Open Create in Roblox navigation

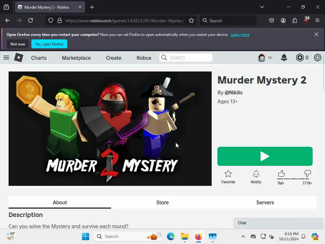click(114, 58)
